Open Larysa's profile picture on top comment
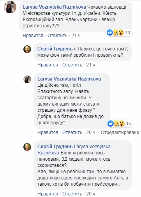Viewport: 141px width, 197px height. click(10, 7)
